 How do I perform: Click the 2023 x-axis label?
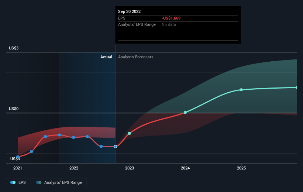pyautogui.click(x=130, y=168)
